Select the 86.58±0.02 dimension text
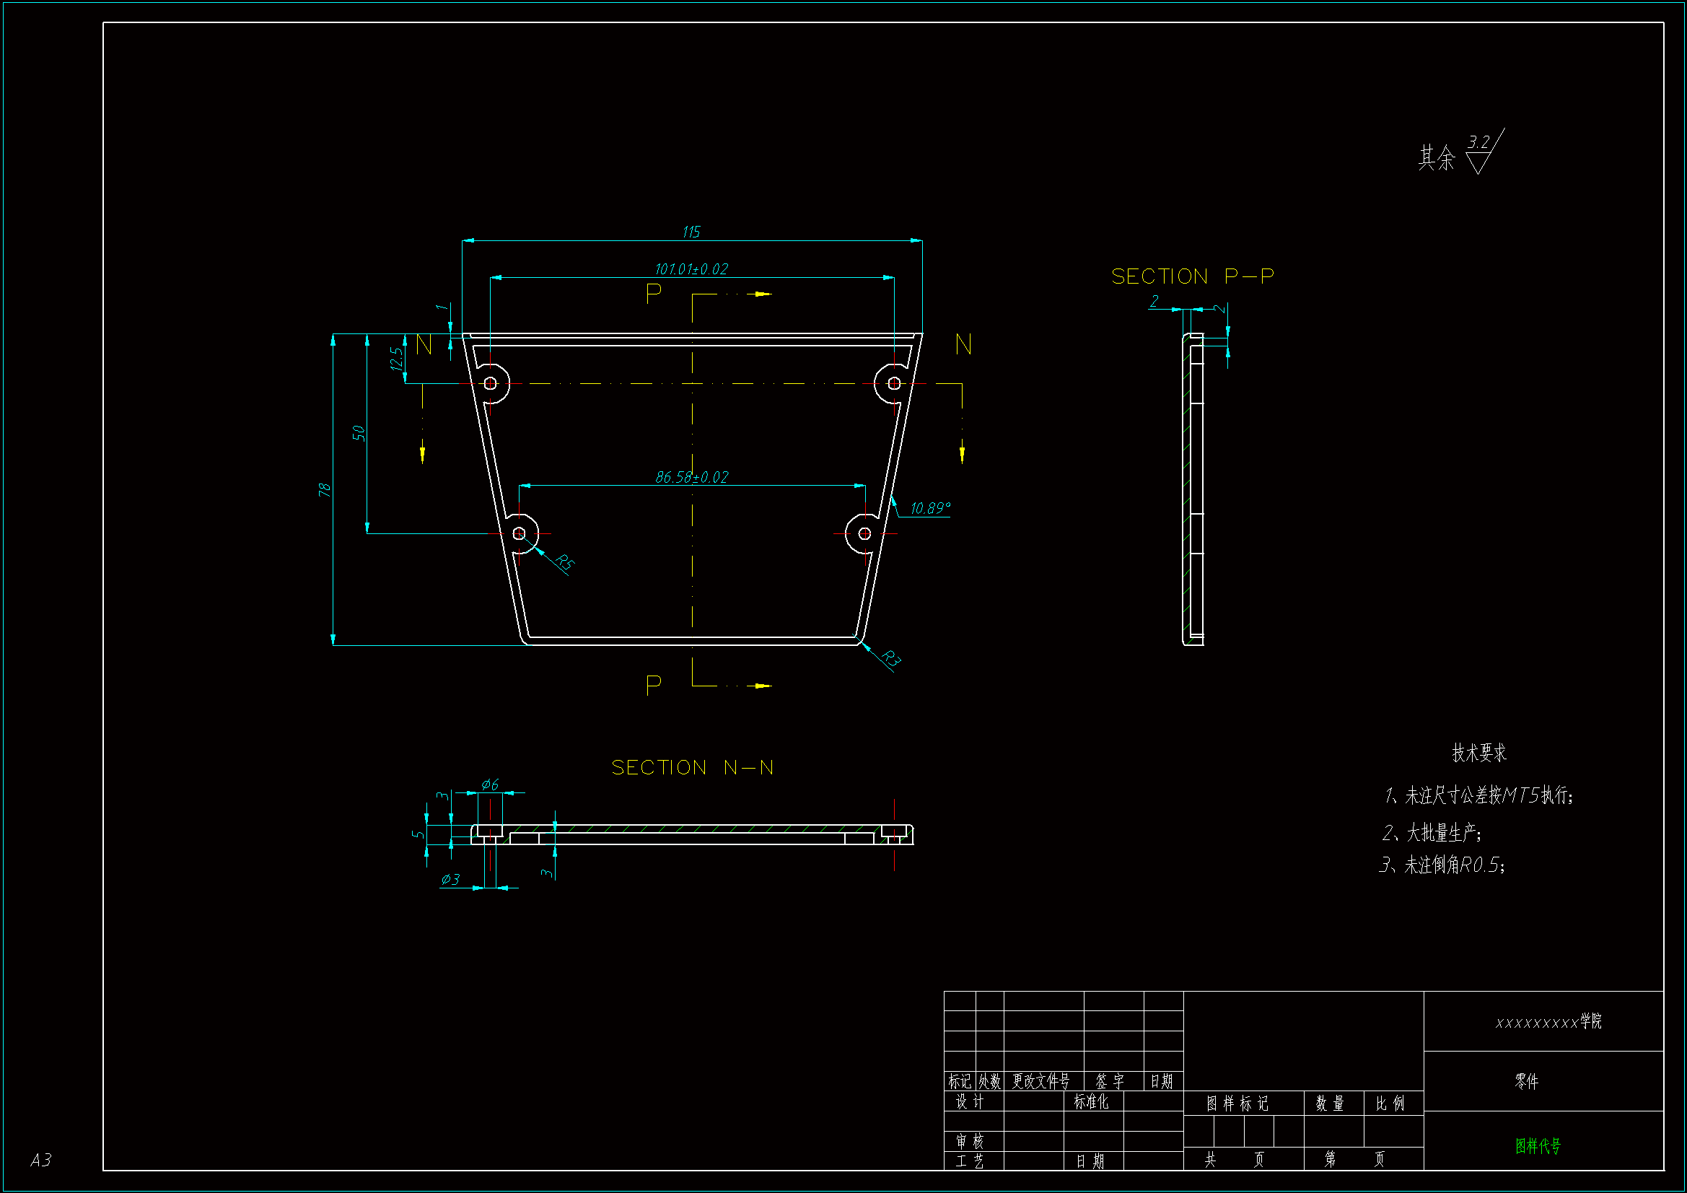Image resolution: width=1687 pixels, height=1193 pixels. 691,477
